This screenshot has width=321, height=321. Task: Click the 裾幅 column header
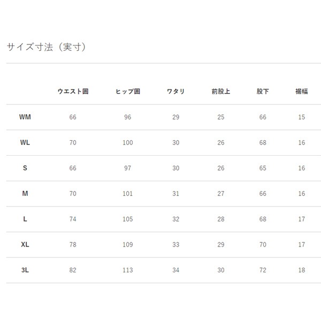pos(302,91)
